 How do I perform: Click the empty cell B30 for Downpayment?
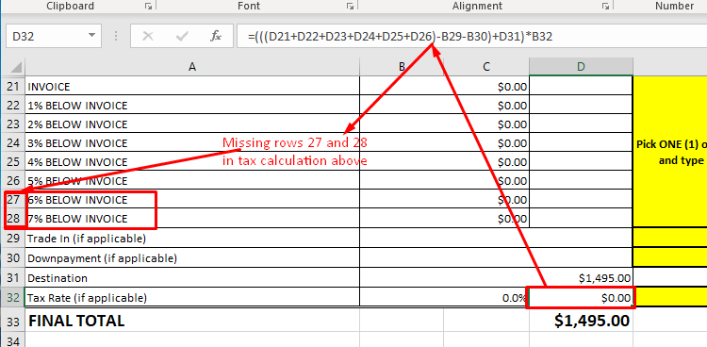(x=496, y=257)
